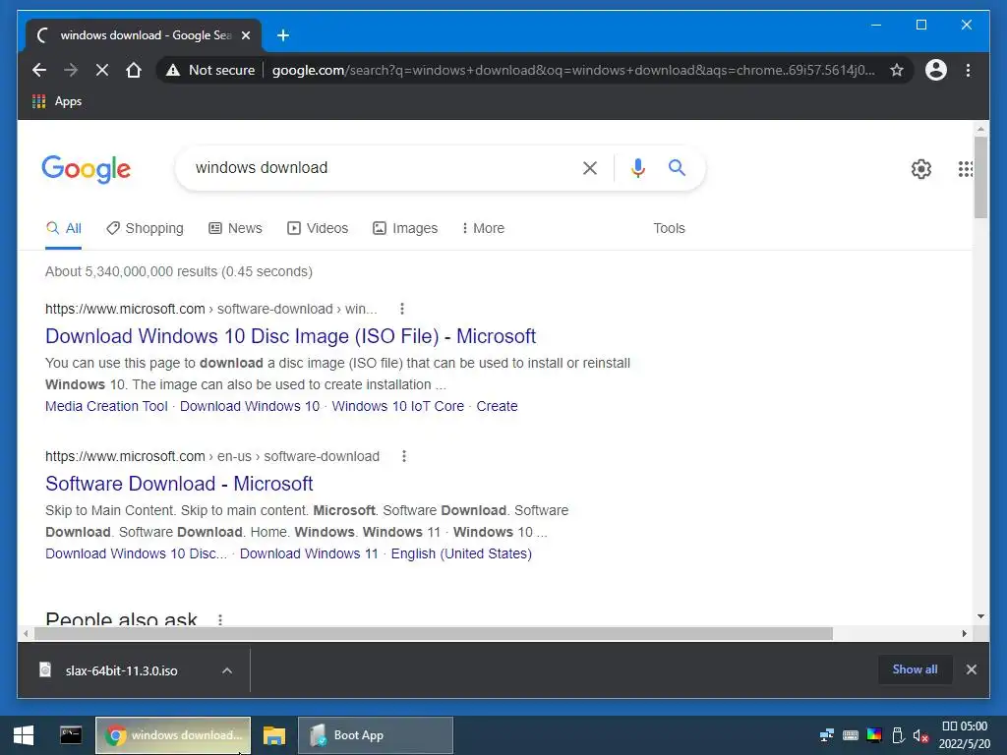Select the All results tab
This screenshot has height=755, width=1007.
coord(64,228)
